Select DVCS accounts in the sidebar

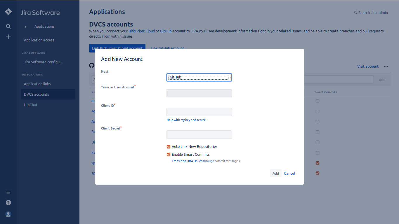tap(48, 94)
